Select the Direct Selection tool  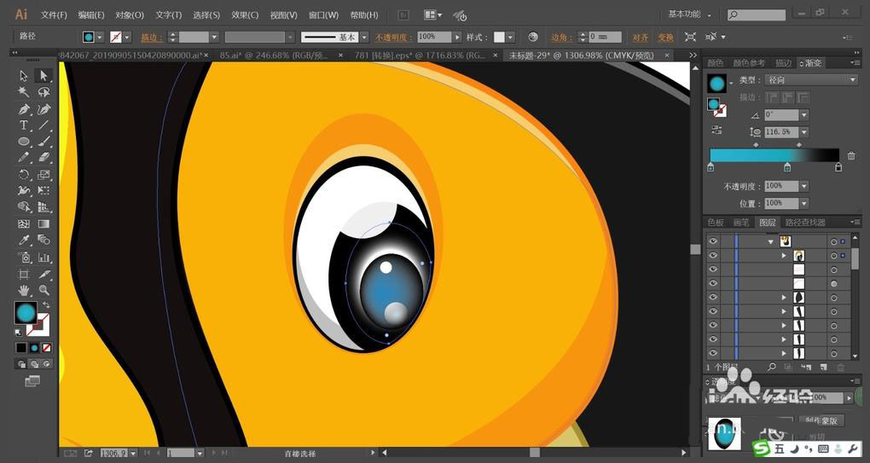coord(43,75)
